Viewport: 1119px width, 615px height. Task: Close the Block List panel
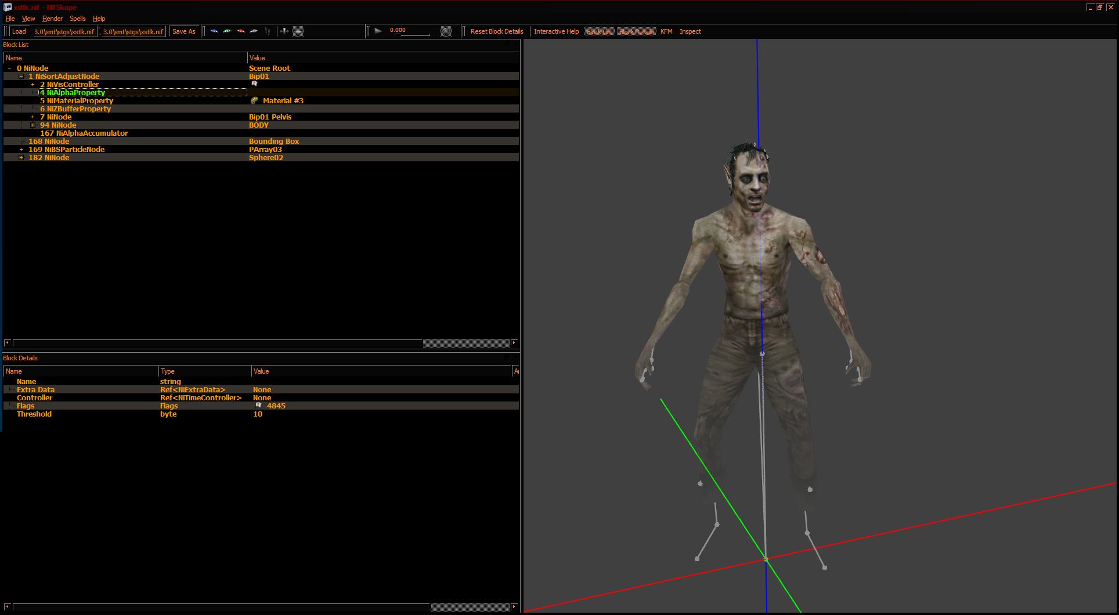(515, 44)
